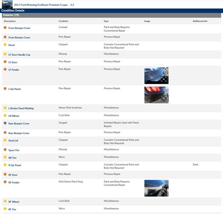Click the orange dot beside cracked Front Bumper Cover
223x214 pixels.
pyautogui.click(x=5, y=27)
